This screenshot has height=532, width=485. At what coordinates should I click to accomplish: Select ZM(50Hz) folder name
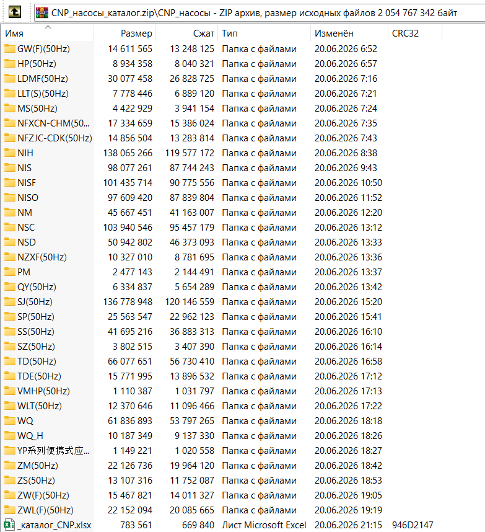pyautogui.click(x=38, y=466)
